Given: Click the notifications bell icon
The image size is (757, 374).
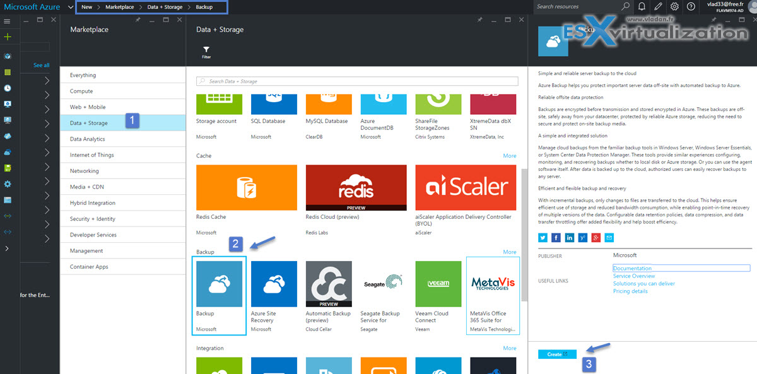Looking at the screenshot, I should tap(642, 6).
